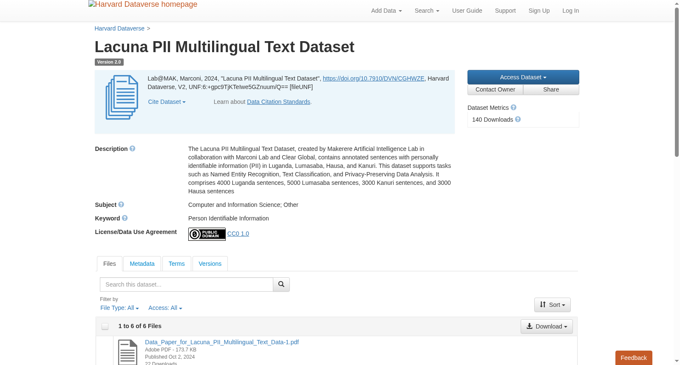Click the CC0 Public Domain badge

(x=207, y=234)
